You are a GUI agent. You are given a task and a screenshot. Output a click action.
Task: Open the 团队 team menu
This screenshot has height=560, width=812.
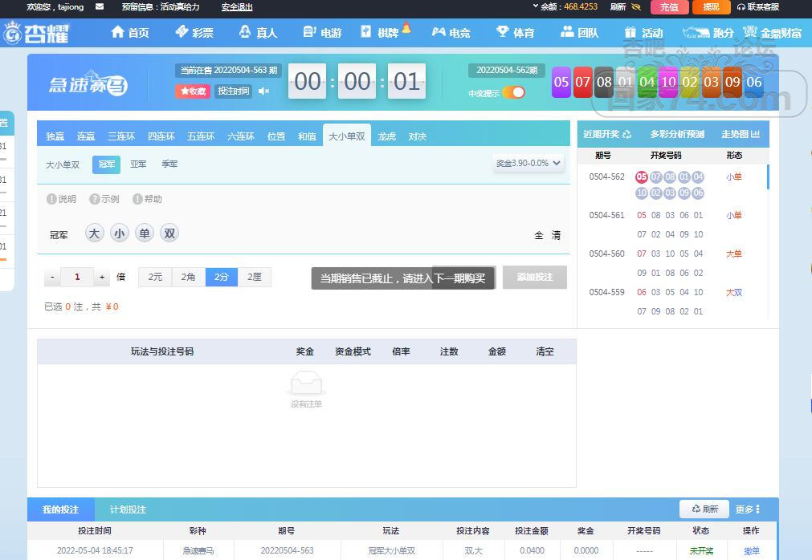click(x=579, y=33)
